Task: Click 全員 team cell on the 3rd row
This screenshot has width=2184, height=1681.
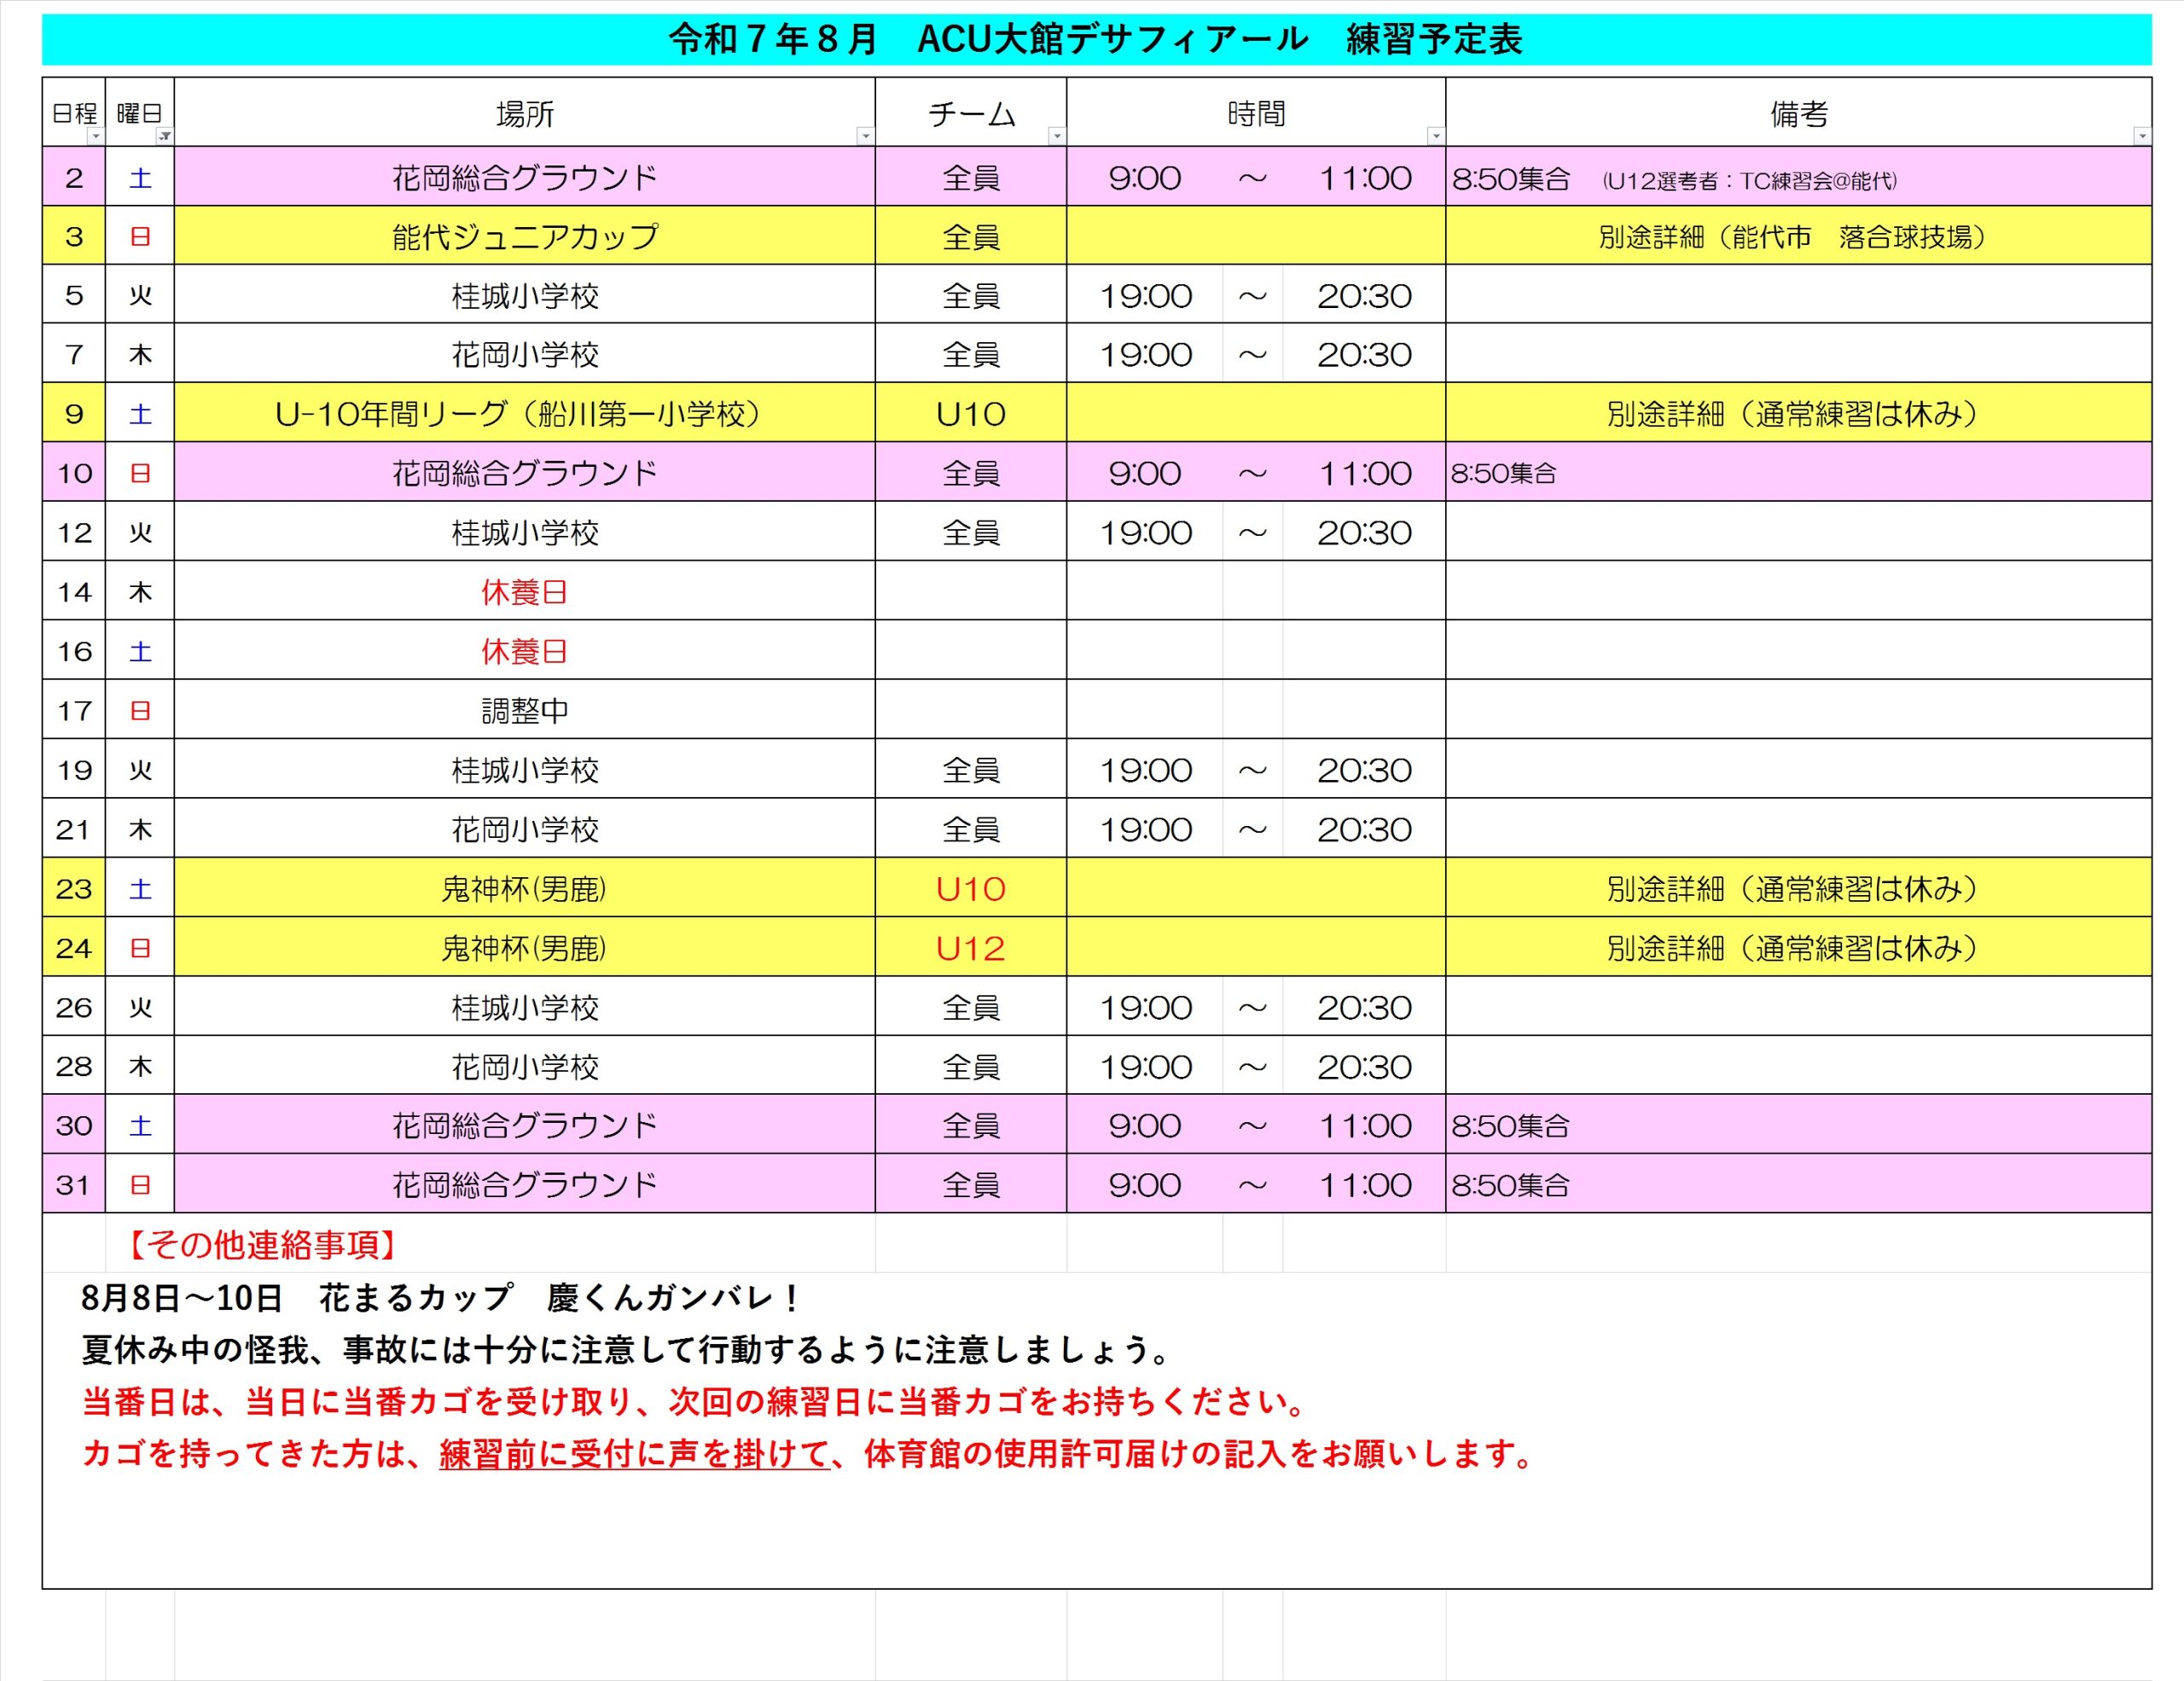Action: (x=971, y=236)
